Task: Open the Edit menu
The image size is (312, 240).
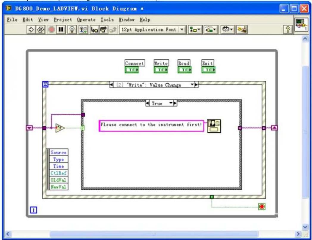Action: click(x=28, y=20)
